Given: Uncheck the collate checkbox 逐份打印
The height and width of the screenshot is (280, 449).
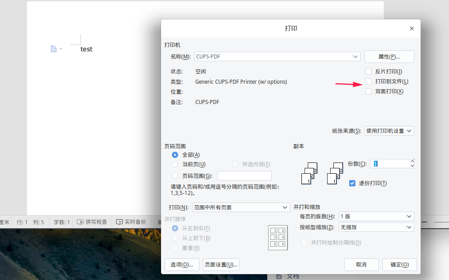Looking at the screenshot, I should (352, 183).
